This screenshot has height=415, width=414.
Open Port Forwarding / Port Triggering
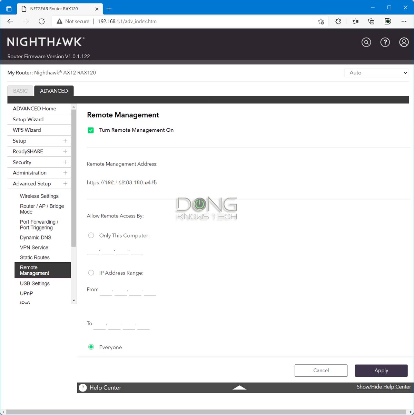click(39, 225)
